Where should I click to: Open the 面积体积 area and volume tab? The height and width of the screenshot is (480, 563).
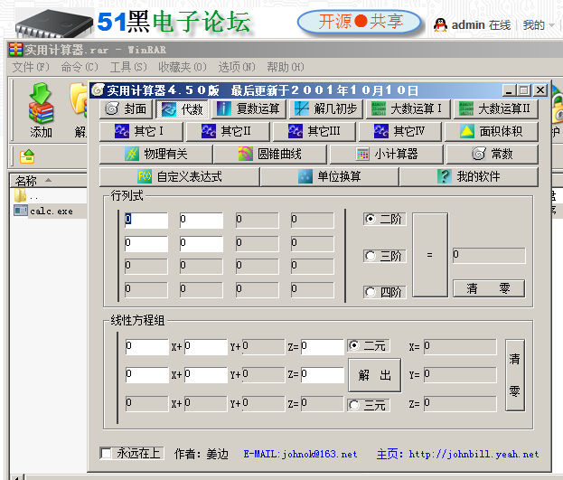coord(492,131)
